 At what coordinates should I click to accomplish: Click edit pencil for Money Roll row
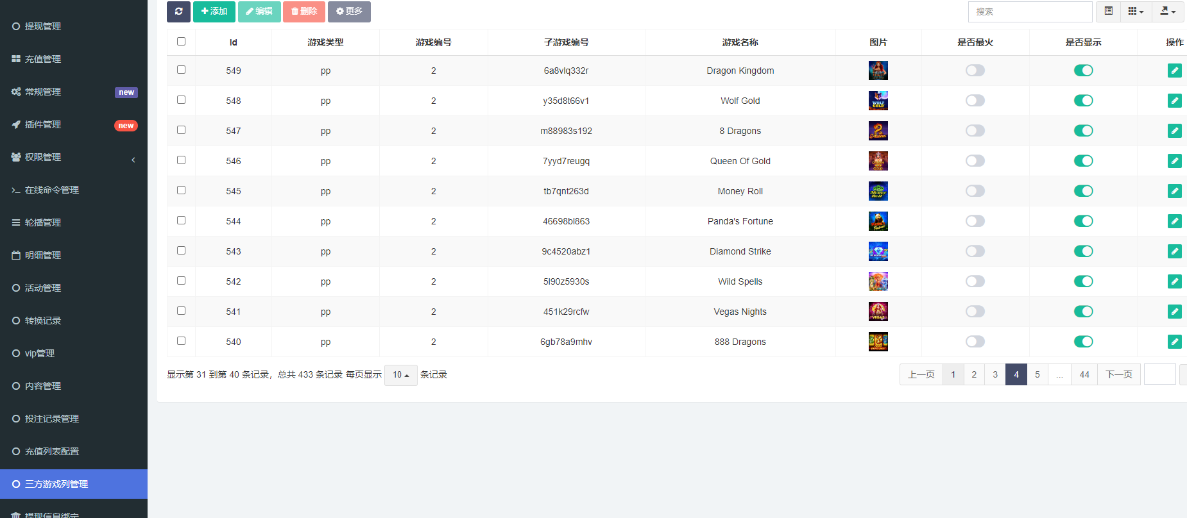tap(1175, 191)
